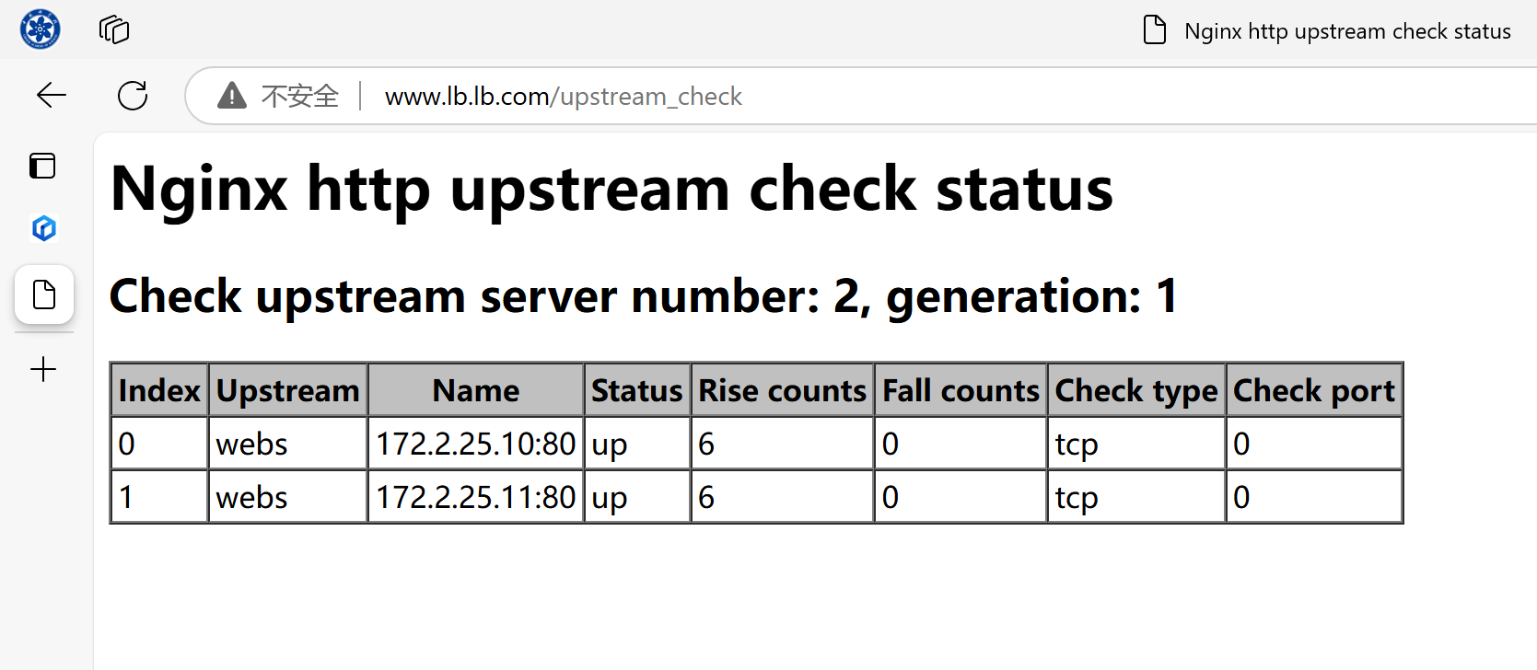Add a new tab with the plus icon
Screen dimensions: 1537x670
point(43,370)
